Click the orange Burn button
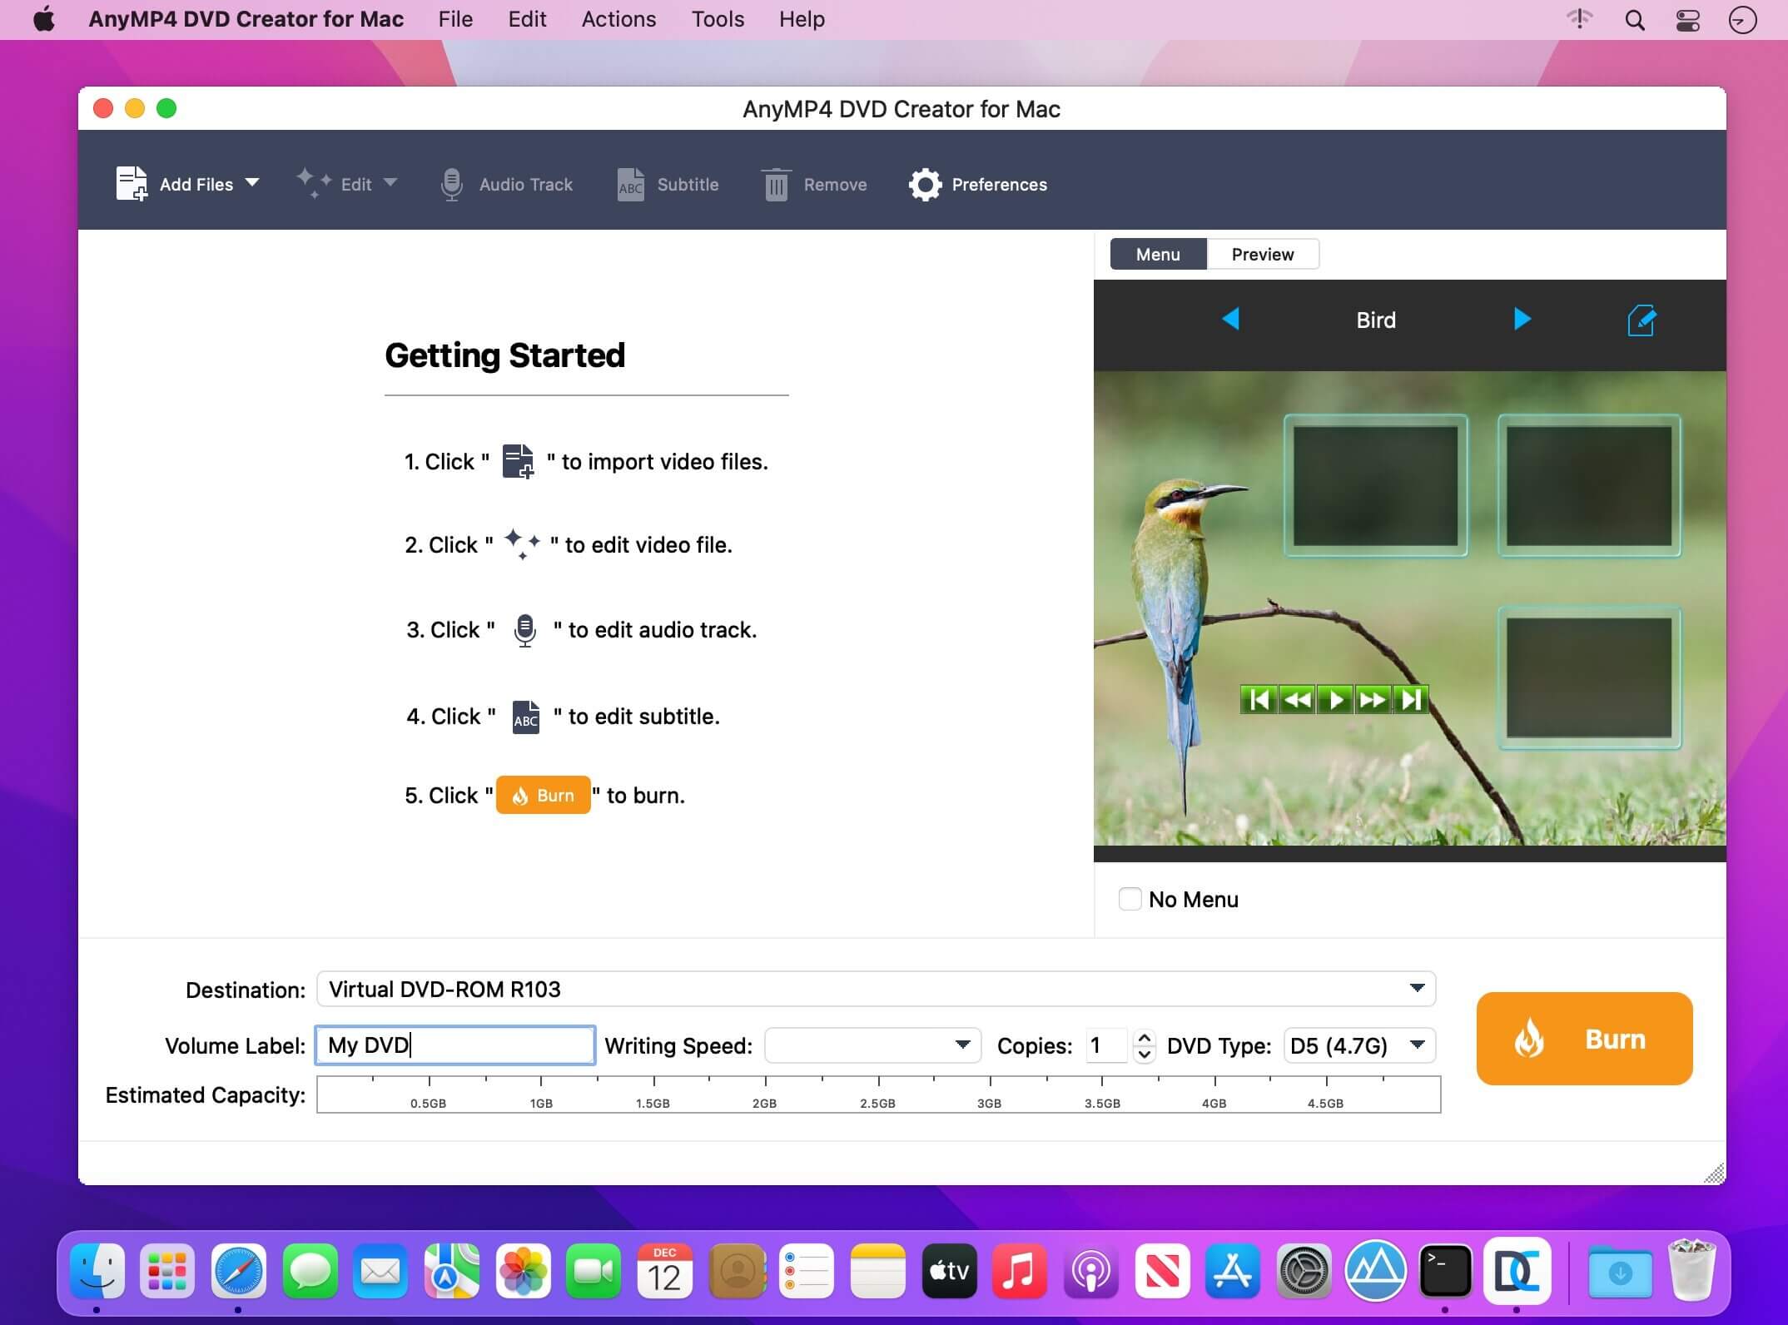Screen dimensions: 1788x1325 [1583, 1038]
